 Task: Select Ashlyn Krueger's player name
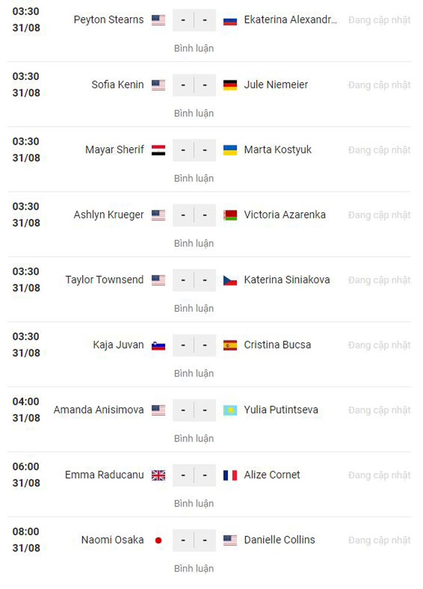tap(109, 215)
